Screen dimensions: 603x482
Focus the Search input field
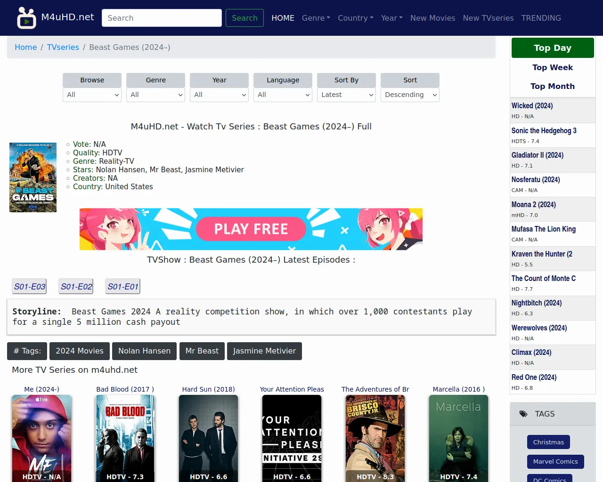pyautogui.click(x=162, y=18)
